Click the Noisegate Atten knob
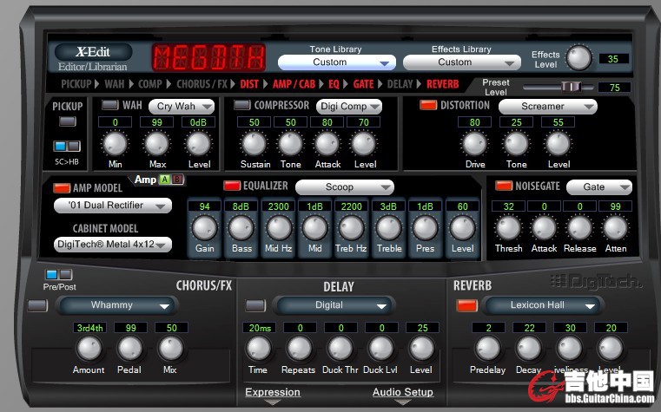The image size is (661, 412). click(x=616, y=227)
